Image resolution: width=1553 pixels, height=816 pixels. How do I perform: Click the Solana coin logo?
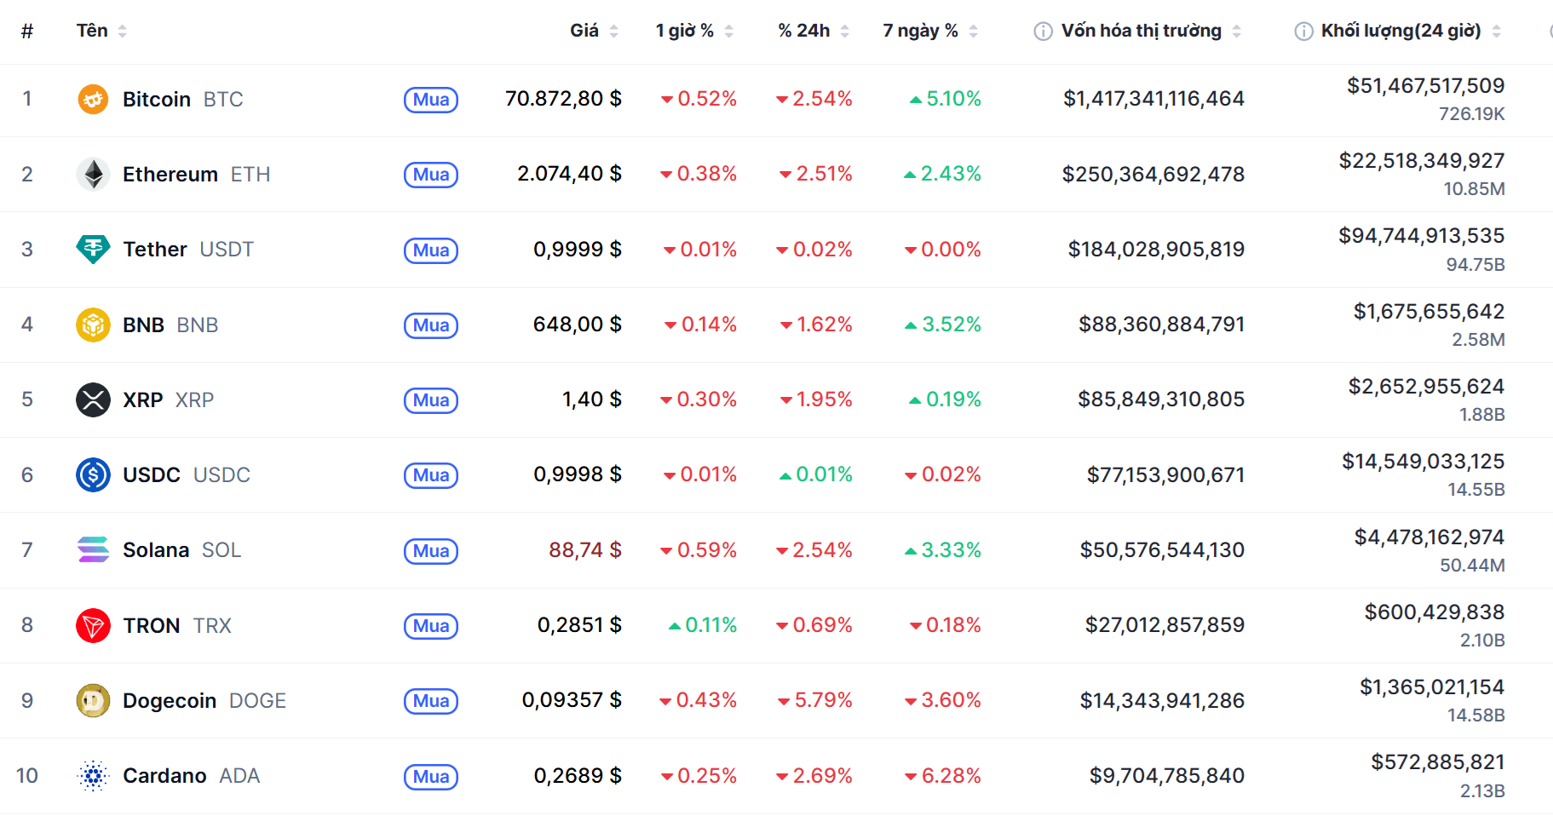tap(93, 550)
